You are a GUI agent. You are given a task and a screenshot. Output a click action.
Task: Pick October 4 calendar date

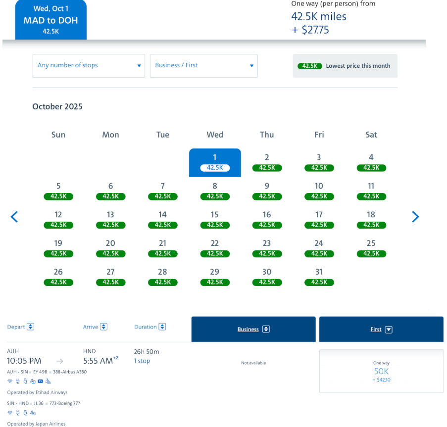click(x=371, y=163)
